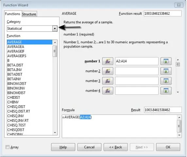
Task: Click the Function result field
Action: coord(163,13)
